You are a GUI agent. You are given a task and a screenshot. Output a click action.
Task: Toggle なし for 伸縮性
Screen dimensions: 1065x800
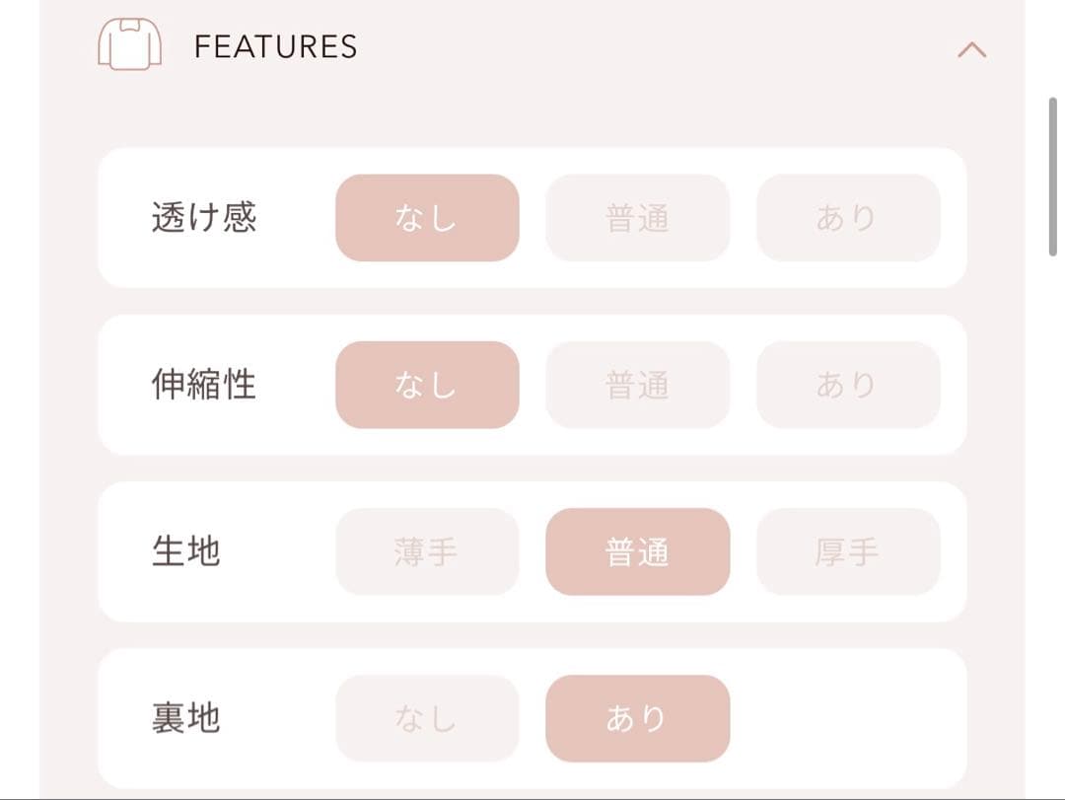(427, 385)
